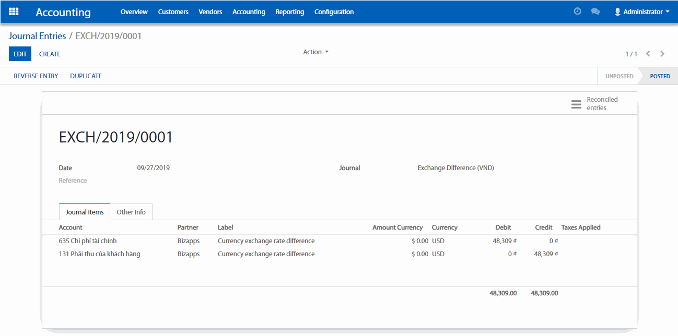
Task: Navigate to Journal Entries breadcrumb
Action: pyautogui.click(x=37, y=36)
